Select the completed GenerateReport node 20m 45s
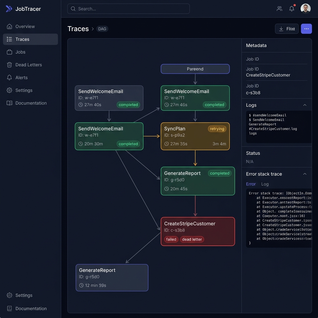The width and height of the screenshot is (318, 318). [x=198, y=181]
